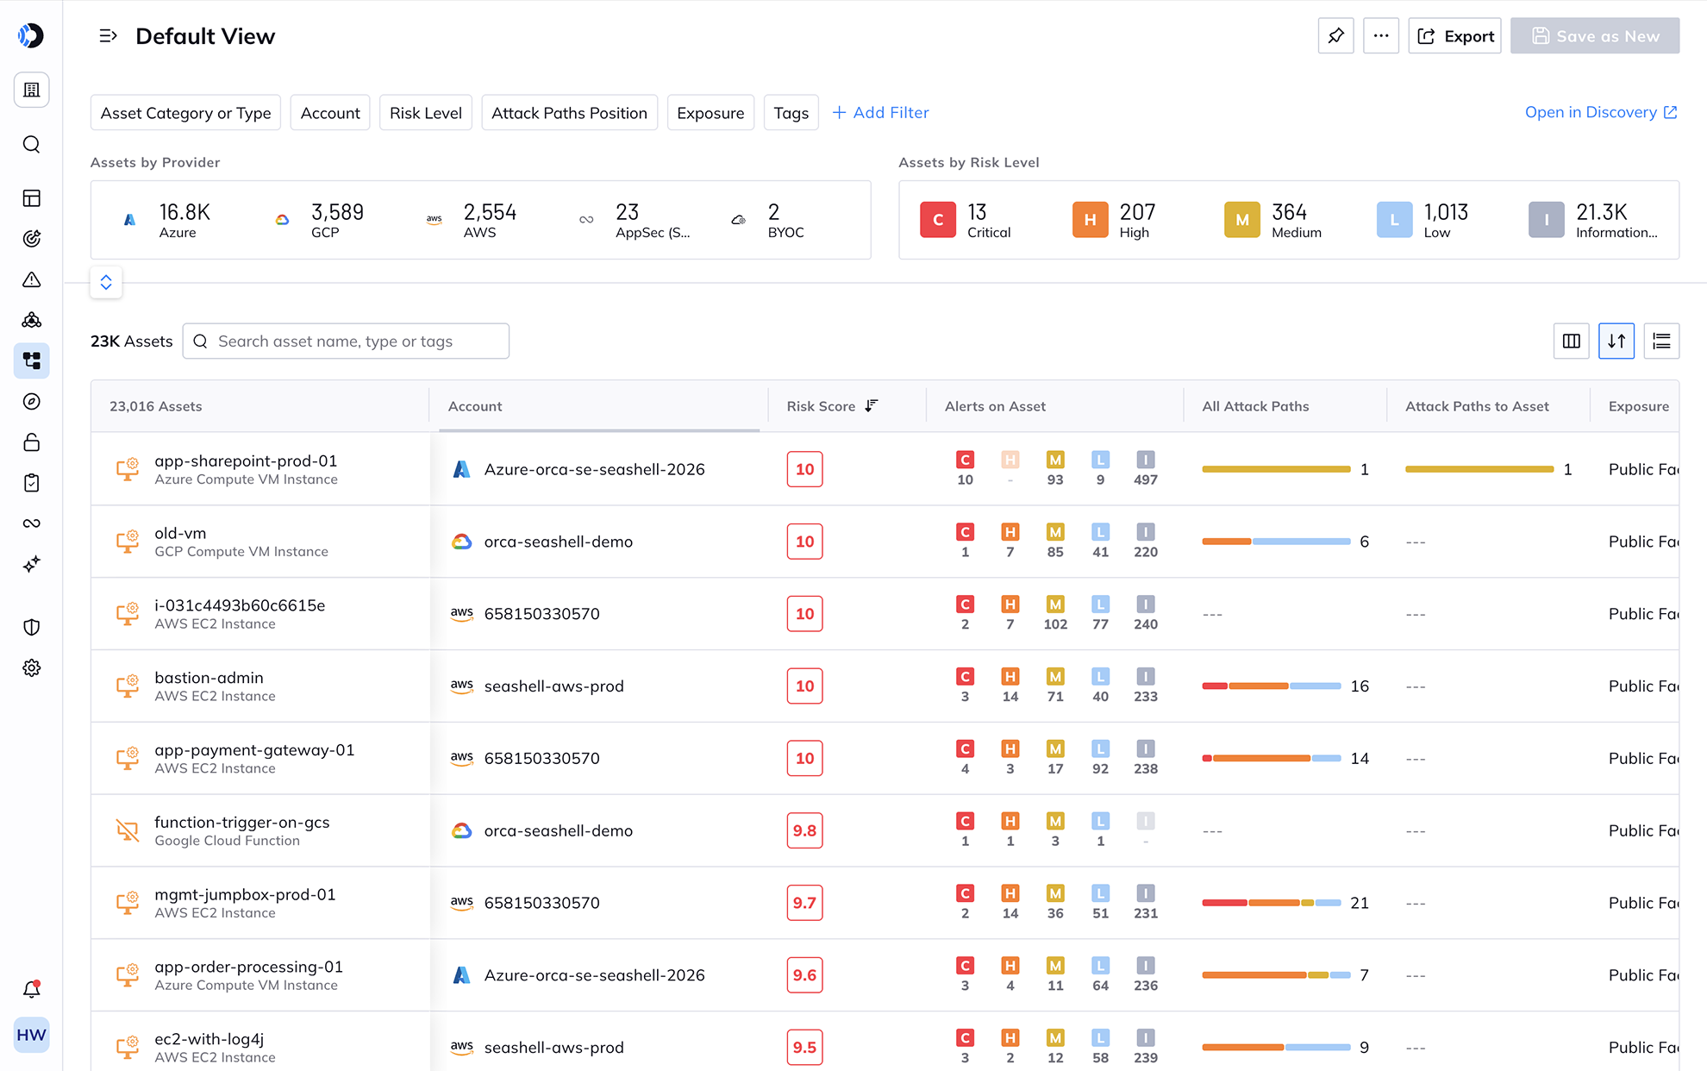This screenshot has height=1071, width=1707.
Task: Open the Risk Level filter dropdown
Action: pyautogui.click(x=426, y=113)
